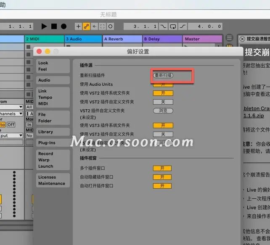Toggle 使用 VST2 插件系统文件夹 switch

point(163,93)
